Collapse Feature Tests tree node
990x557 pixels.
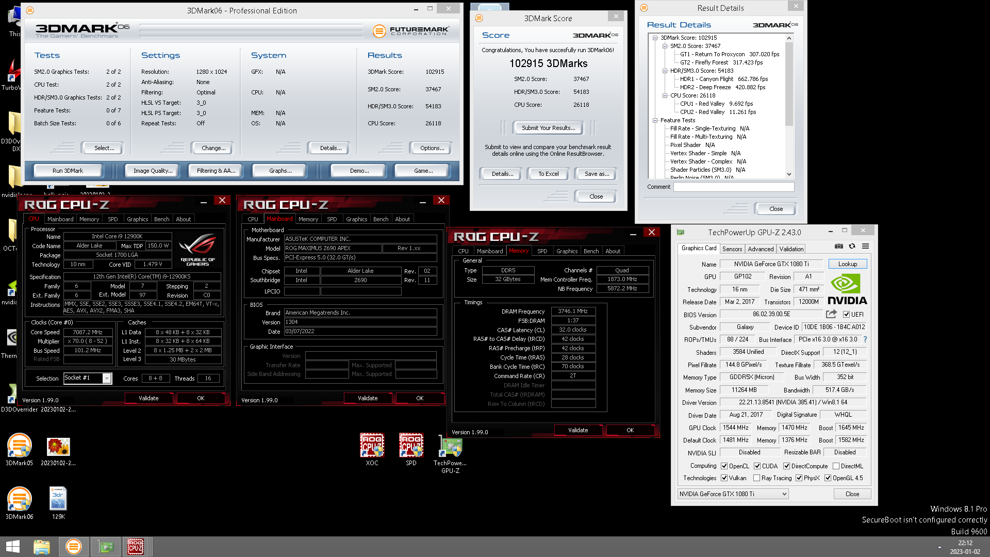tap(655, 120)
